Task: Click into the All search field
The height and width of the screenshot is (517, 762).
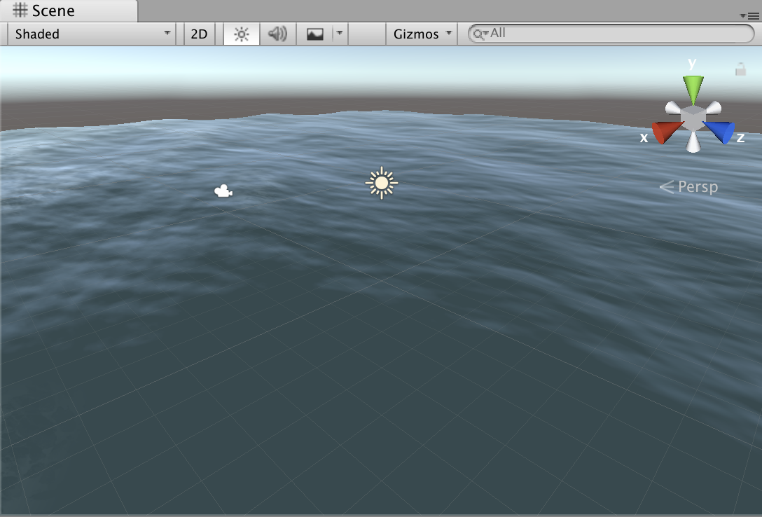Action: [x=616, y=34]
